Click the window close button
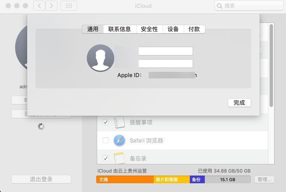Screen dimensions: 286x192 (8, 6)
